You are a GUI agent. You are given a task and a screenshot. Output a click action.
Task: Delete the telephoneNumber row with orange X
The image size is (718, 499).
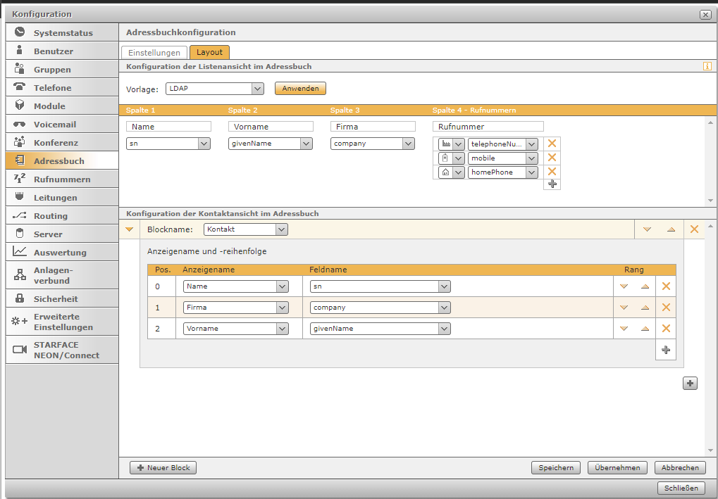click(552, 144)
